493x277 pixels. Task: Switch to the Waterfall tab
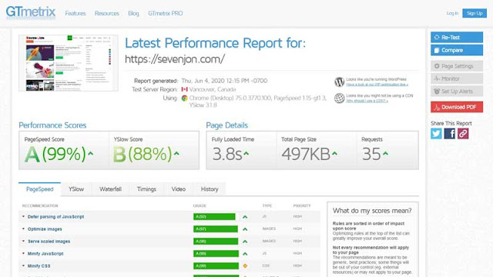click(110, 189)
